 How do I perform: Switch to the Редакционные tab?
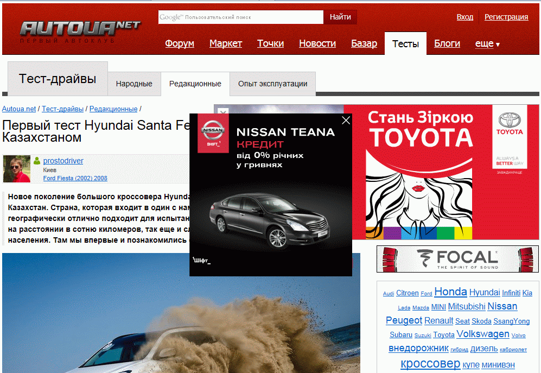click(195, 84)
